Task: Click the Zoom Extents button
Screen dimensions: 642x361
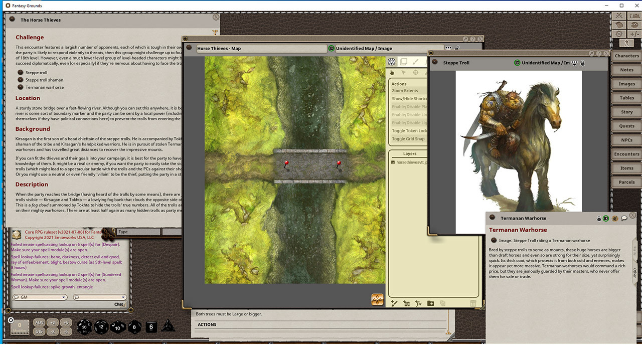Action: [404, 90]
